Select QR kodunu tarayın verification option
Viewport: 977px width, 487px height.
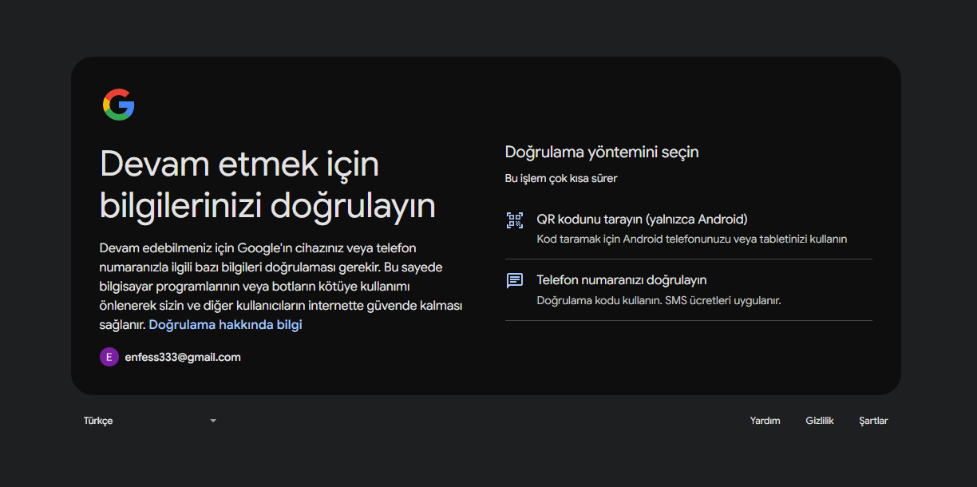[x=689, y=228]
